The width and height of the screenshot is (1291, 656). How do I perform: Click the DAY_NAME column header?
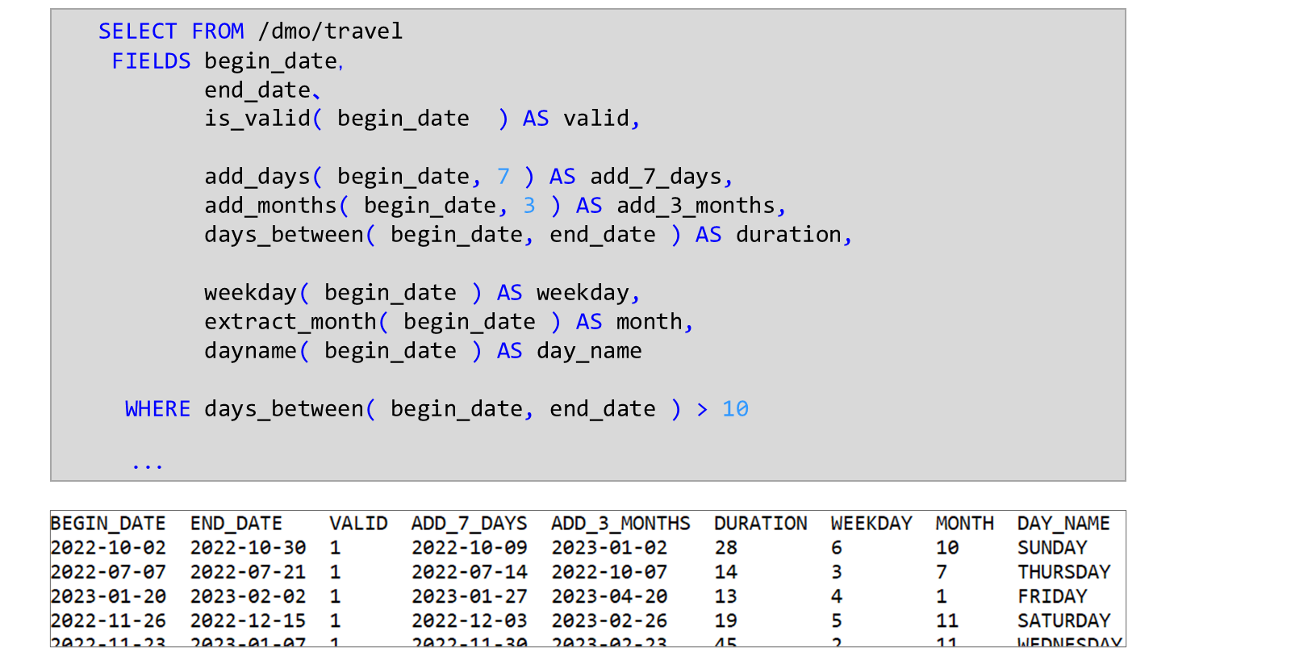(1063, 524)
